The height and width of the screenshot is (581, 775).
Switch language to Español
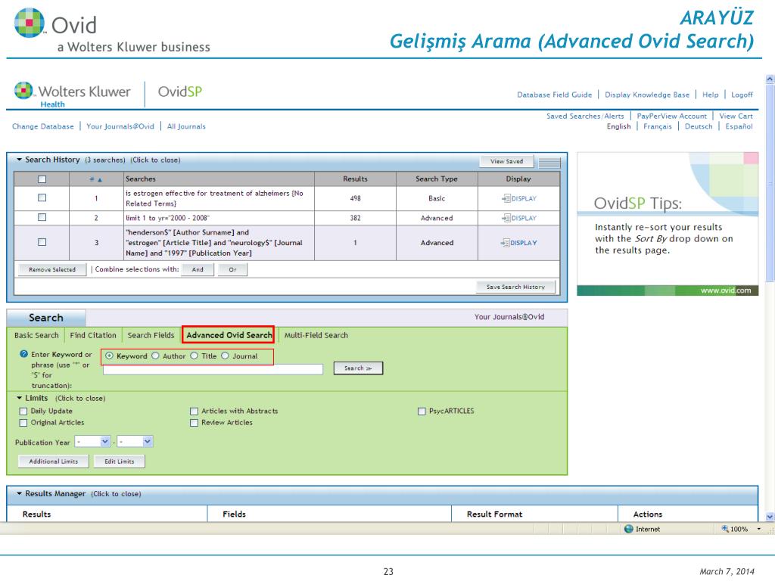coord(739,126)
